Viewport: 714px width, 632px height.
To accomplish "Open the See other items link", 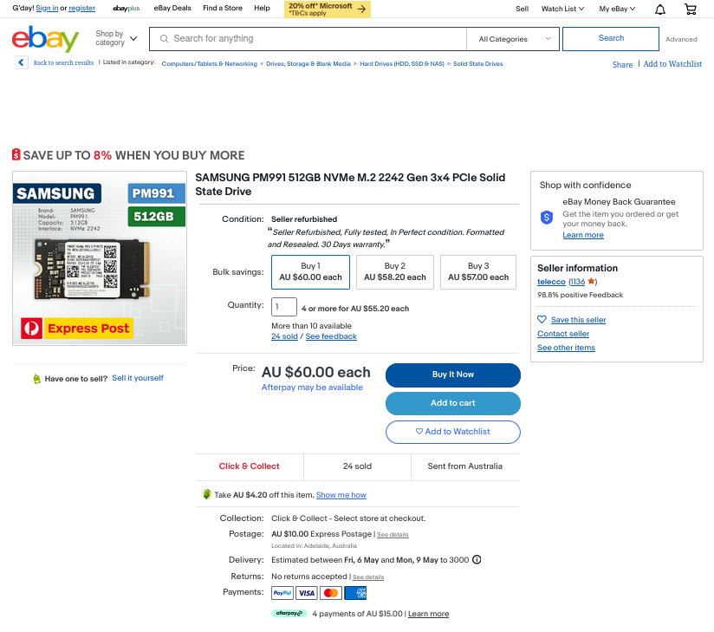I will tap(566, 348).
